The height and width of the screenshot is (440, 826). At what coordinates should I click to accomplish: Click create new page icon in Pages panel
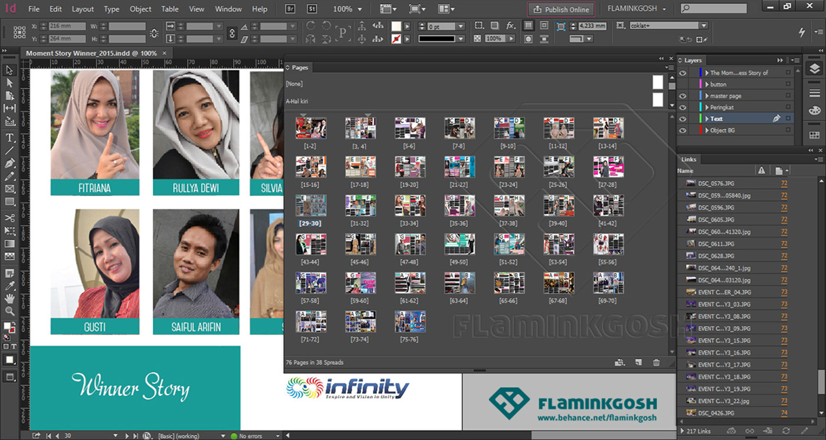click(x=638, y=362)
